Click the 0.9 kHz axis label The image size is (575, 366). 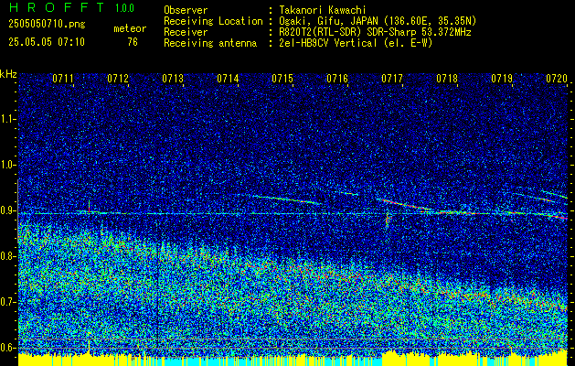click(x=8, y=210)
